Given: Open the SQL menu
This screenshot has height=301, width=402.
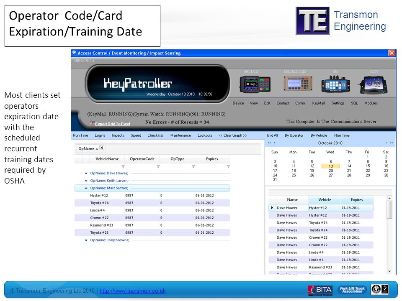Looking at the screenshot, I should 354,103.
